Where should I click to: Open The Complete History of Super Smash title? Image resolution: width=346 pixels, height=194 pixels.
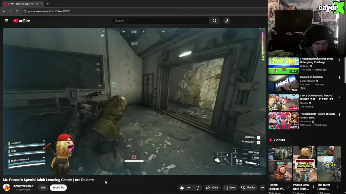pyautogui.click(x=318, y=116)
